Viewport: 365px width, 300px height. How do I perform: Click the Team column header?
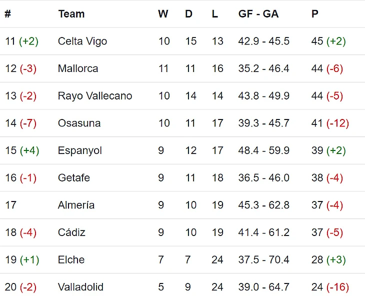(x=71, y=14)
